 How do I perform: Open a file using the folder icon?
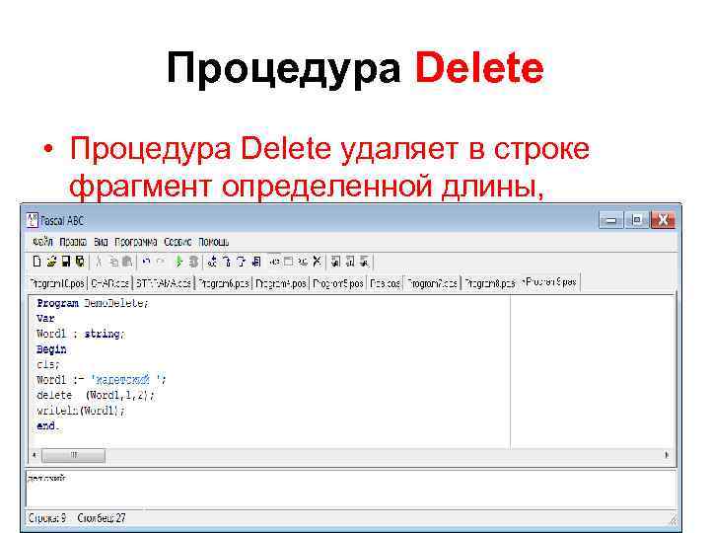tap(51, 262)
